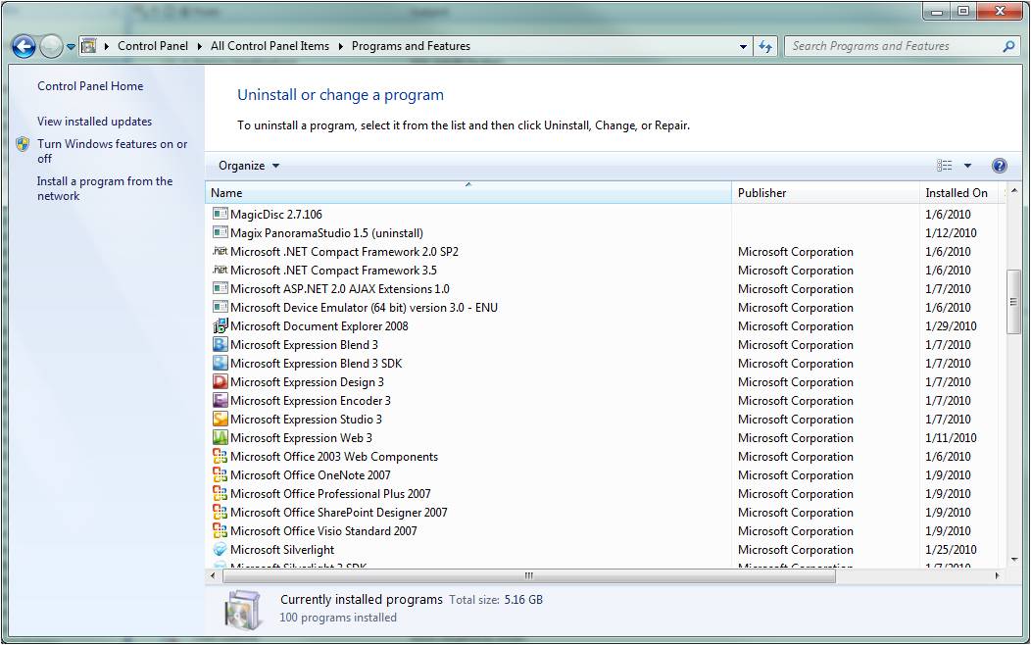1031x645 pixels.
Task: Open the address bar history dropdown
Action: [743, 47]
